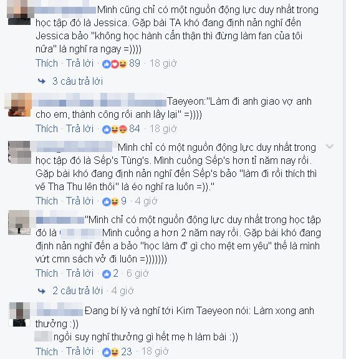Open reaction icons on the Jessica comment
The width and height of the screenshot is (346, 359).
(115, 64)
